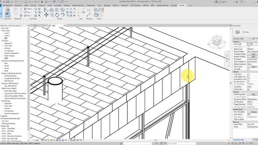Open the 1:100 view scale selector in view control bar
This screenshot has height=145, width=258.
(36, 140)
